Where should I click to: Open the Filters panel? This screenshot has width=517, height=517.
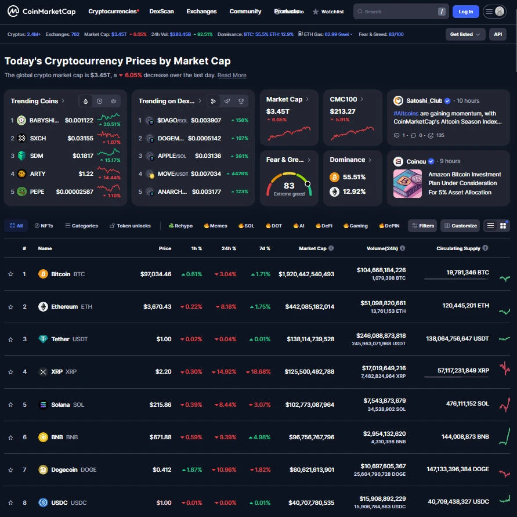point(422,226)
